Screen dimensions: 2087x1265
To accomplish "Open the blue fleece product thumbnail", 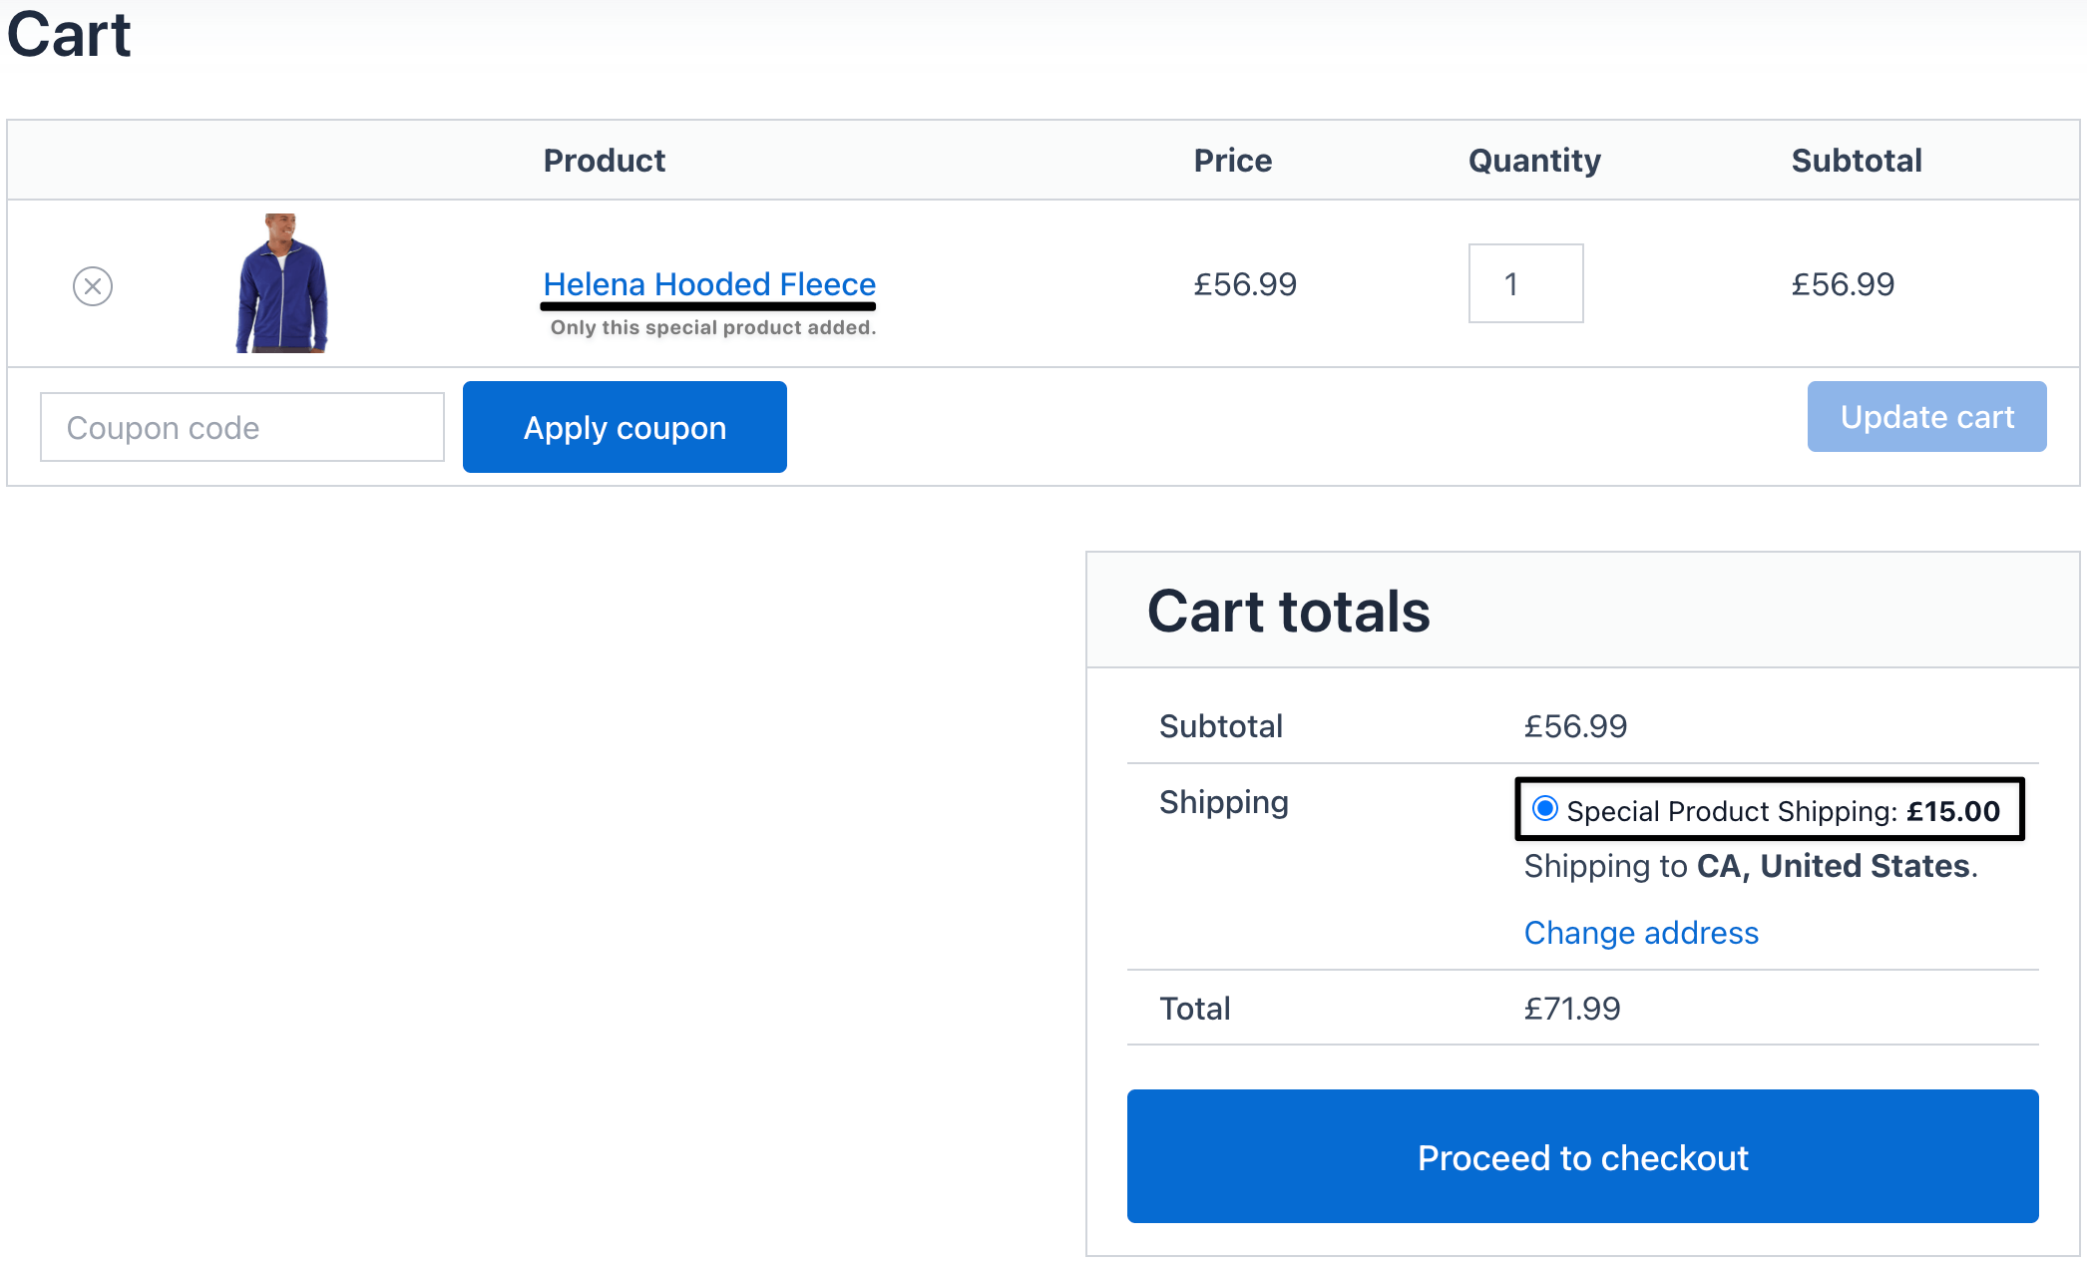I will click(x=282, y=283).
